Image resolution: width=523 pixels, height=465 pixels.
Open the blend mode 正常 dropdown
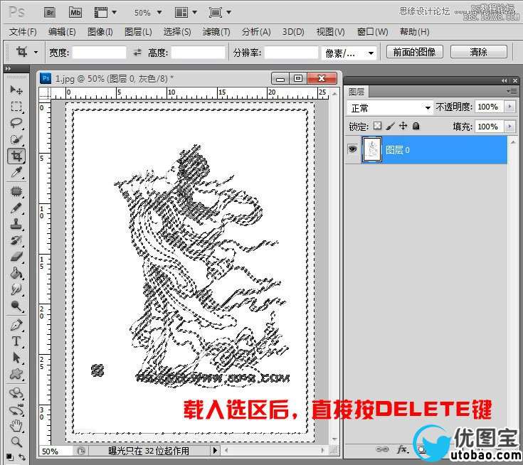(x=390, y=107)
